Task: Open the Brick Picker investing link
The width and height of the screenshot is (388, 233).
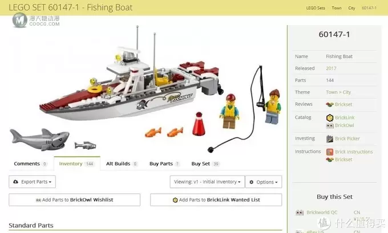Action: click(x=347, y=138)
